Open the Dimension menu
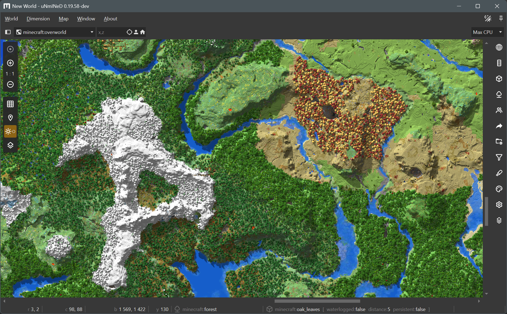The height and width of the screenshot is (314, 507). [x=38, y=19]
